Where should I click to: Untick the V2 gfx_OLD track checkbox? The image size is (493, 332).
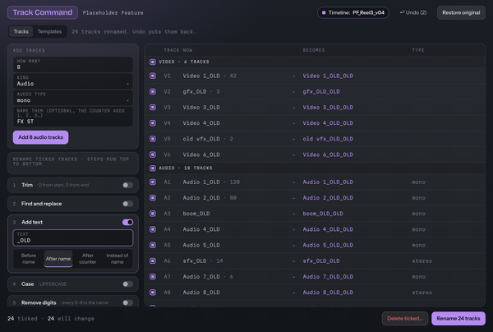tap(153, 91)
